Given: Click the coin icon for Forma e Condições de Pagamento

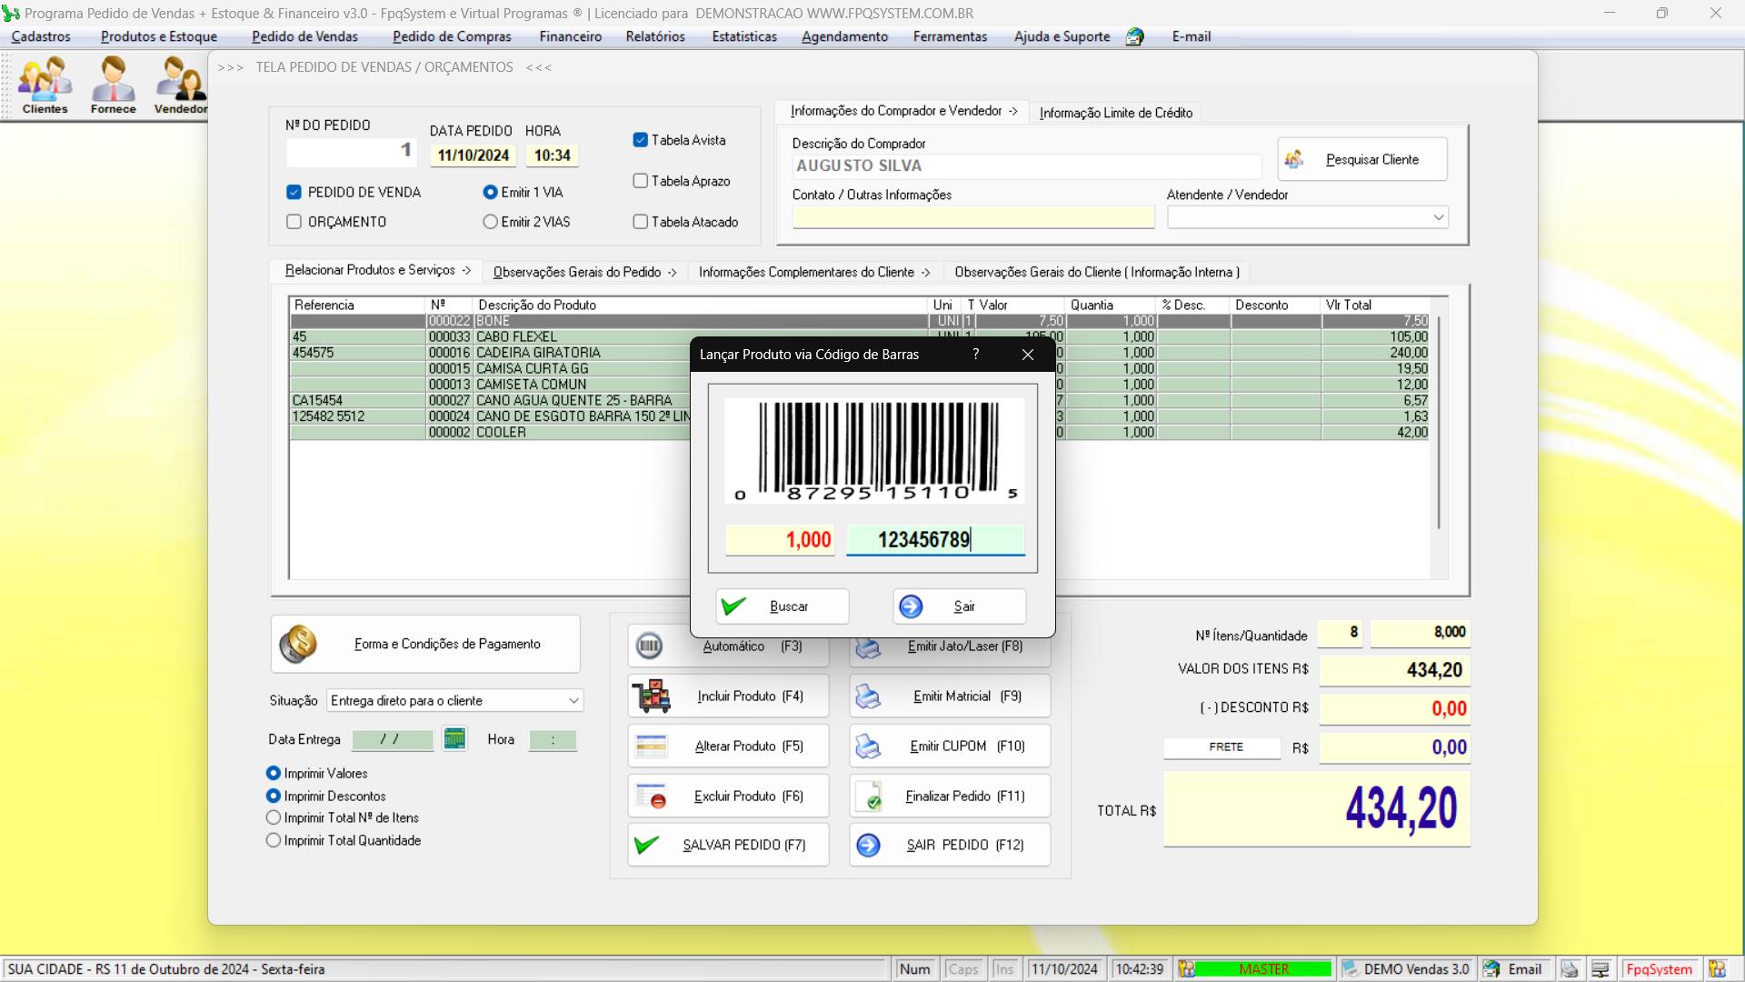Looking at the screenshot, I should [x=298, y=644].
